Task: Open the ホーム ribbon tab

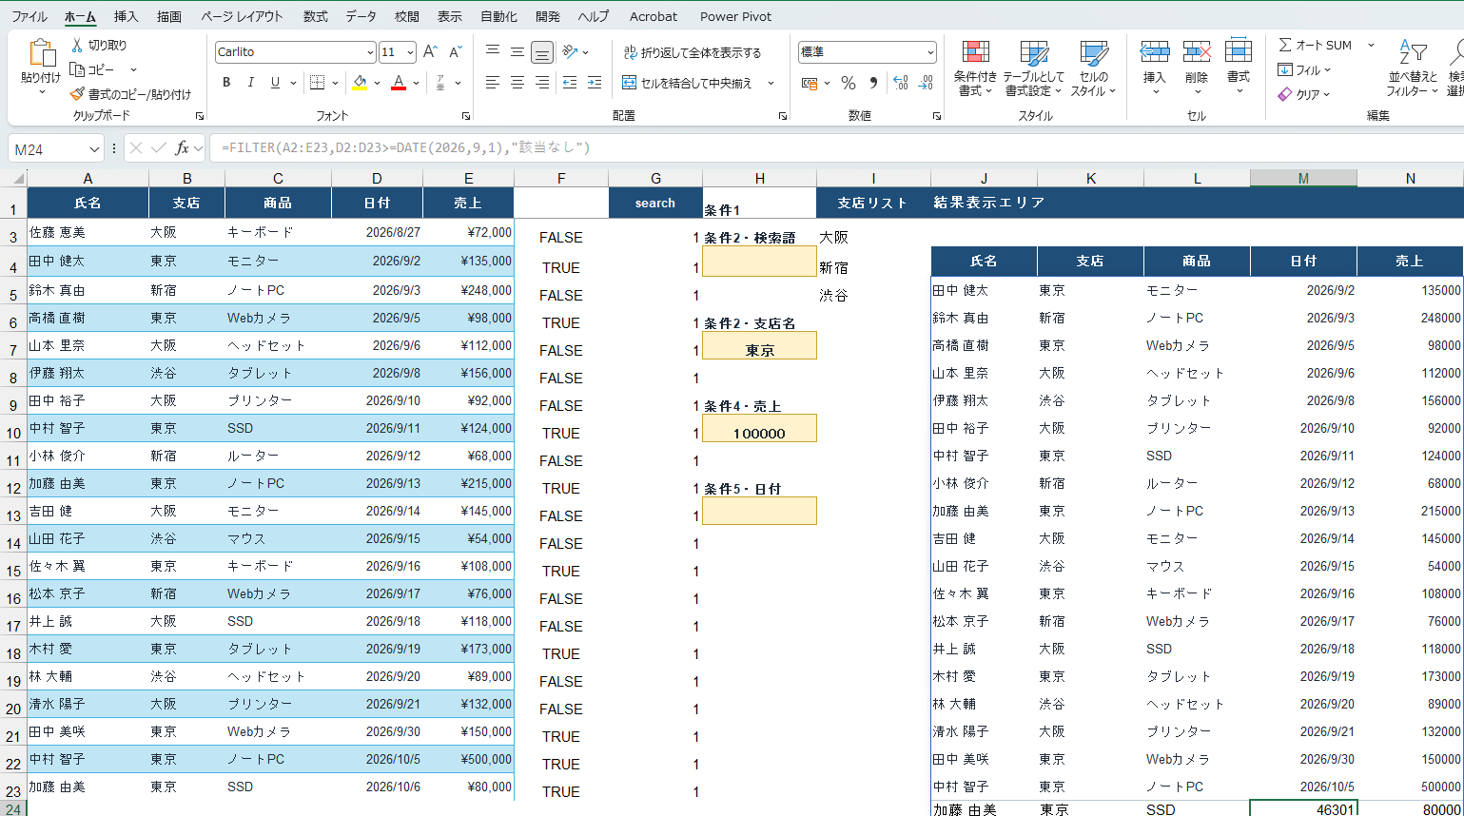Action: click(x=80, y=16)
